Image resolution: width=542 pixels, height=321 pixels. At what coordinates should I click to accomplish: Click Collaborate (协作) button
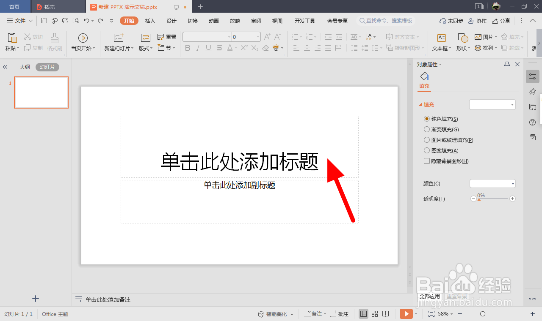click(477, 21)
